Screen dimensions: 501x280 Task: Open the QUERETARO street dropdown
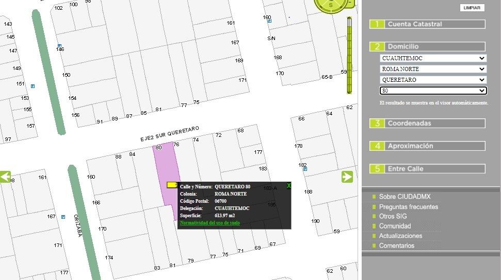pyautogui.click(x=433, y=80)
